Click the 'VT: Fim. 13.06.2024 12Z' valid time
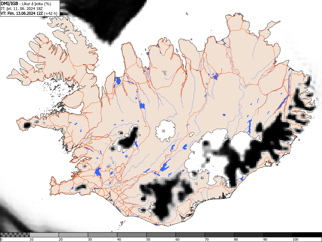The image size is (322, 242). point(22,13)
